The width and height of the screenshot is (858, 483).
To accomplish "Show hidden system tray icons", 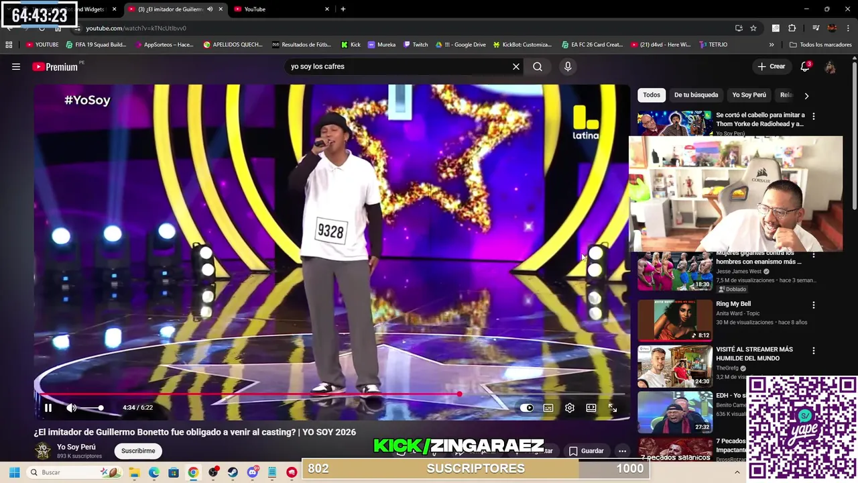I will [x=737, y=472].
